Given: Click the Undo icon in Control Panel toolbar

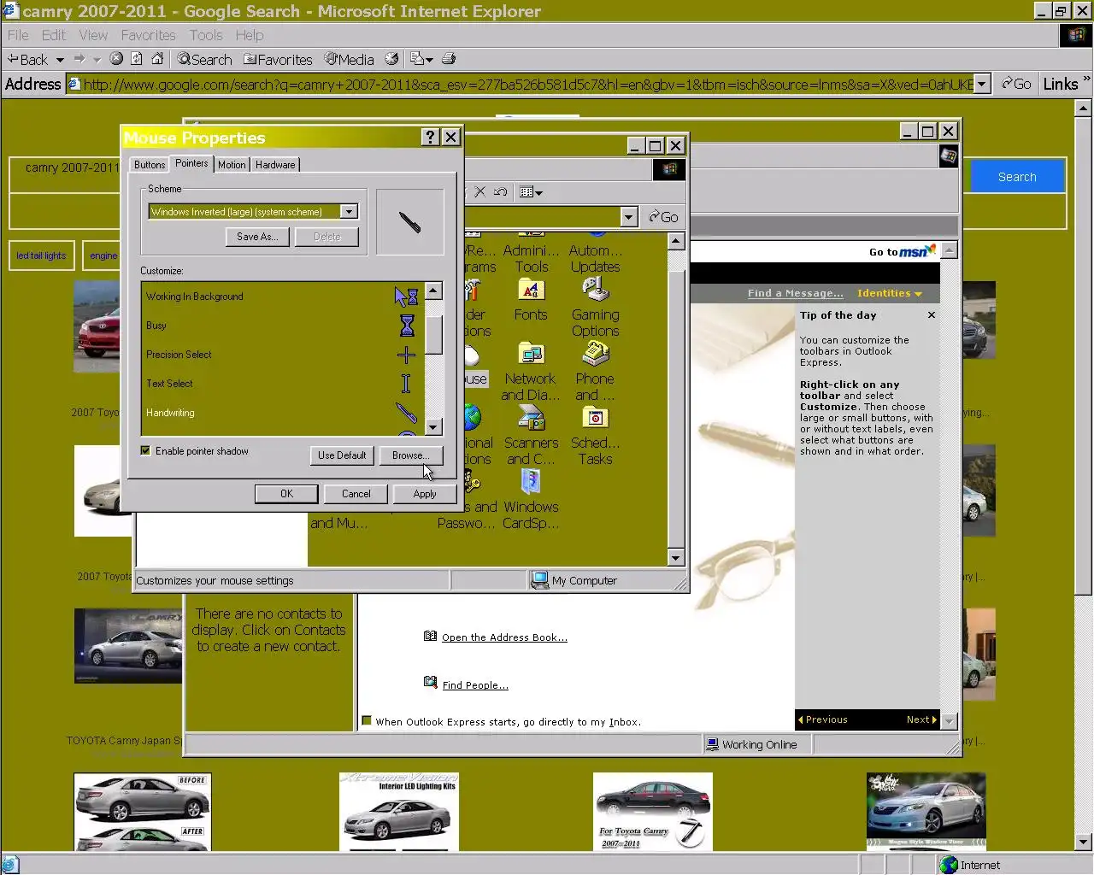Looking at the screenshot, I should click(501, 191).
